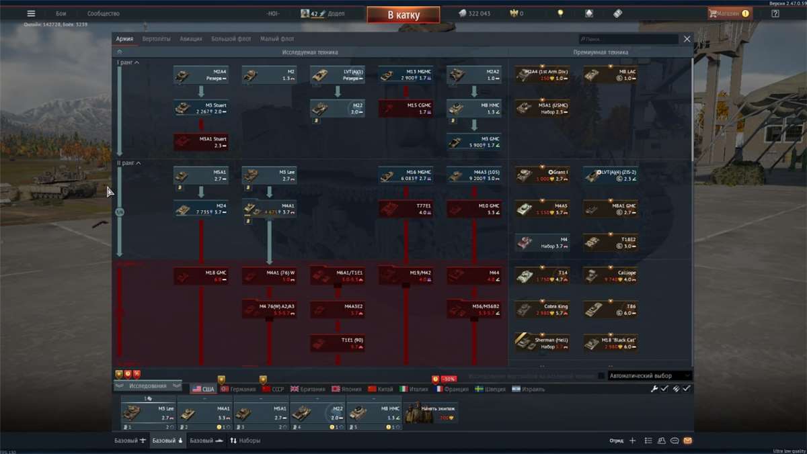Click the research tree search field
The width and height of the screenshot is (807, 454).
[628, 40]
